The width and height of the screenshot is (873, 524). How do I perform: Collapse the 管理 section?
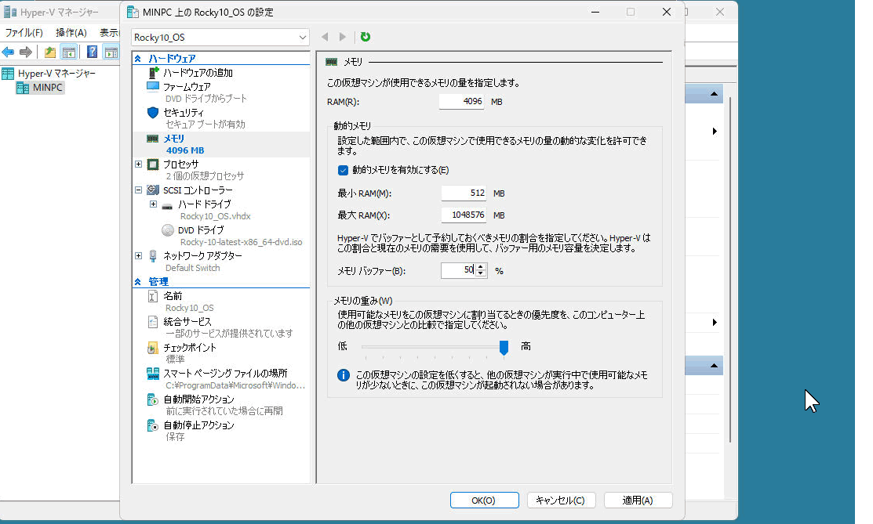[x=137, y=282]
